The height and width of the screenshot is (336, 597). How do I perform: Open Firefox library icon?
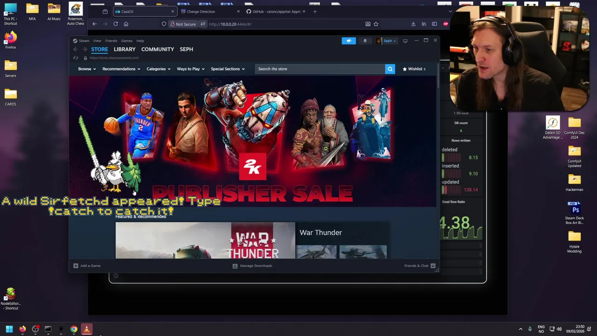click(x=424, y=24)
